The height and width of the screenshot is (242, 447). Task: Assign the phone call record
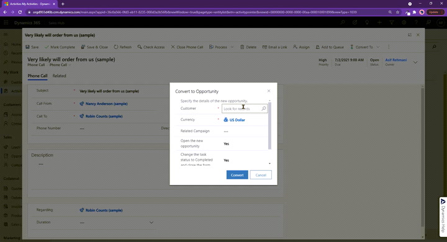coord(301,47)
